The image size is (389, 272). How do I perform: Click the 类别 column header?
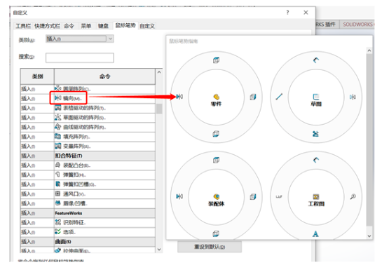click(x=37, y=76)
